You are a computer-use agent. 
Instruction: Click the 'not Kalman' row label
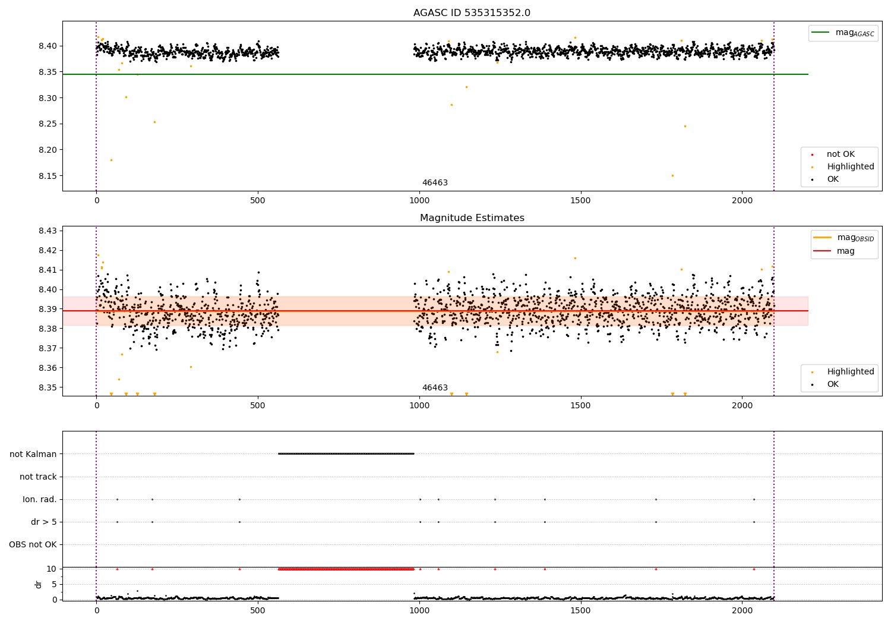pyautogui.click(x=33, y=454)
